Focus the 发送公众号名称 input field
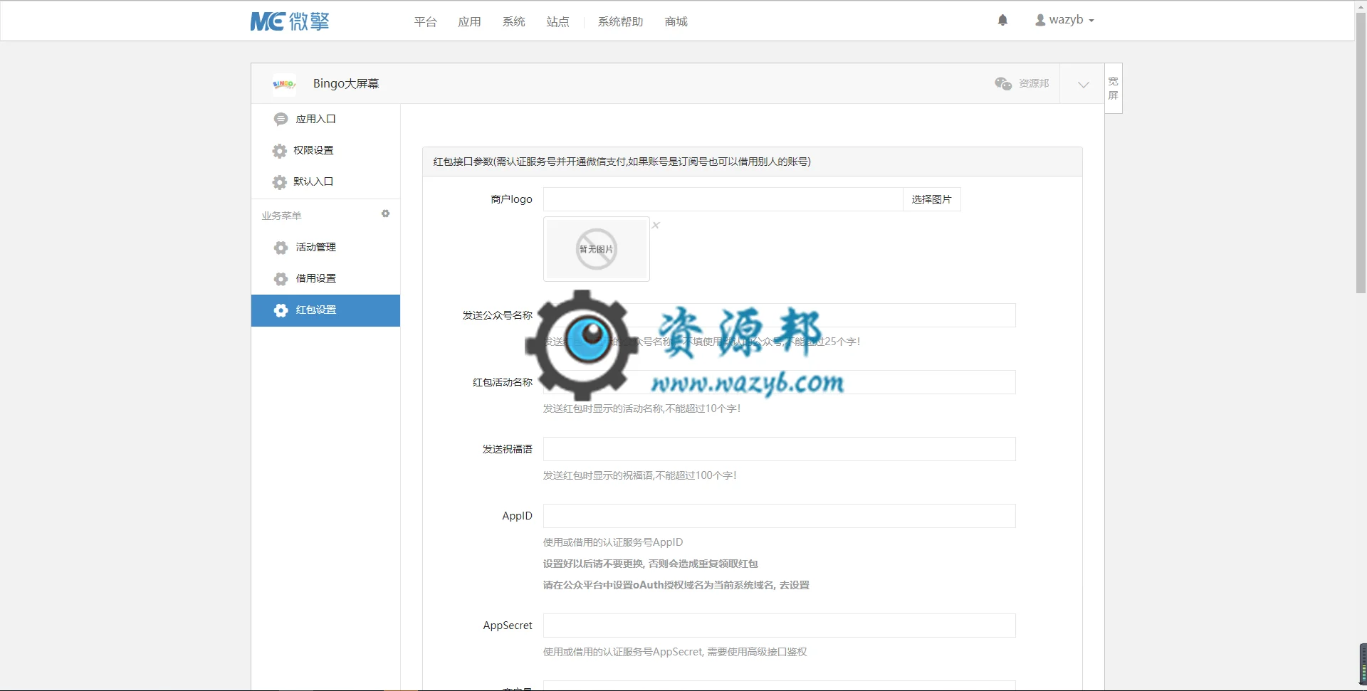 (x=779, y=315)
